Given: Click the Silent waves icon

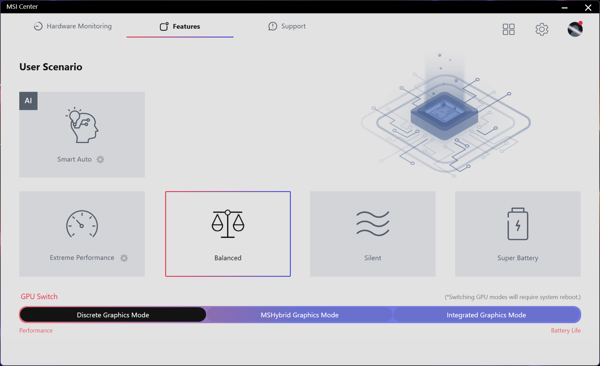Looking at the screenshot, I should (373, 224).
